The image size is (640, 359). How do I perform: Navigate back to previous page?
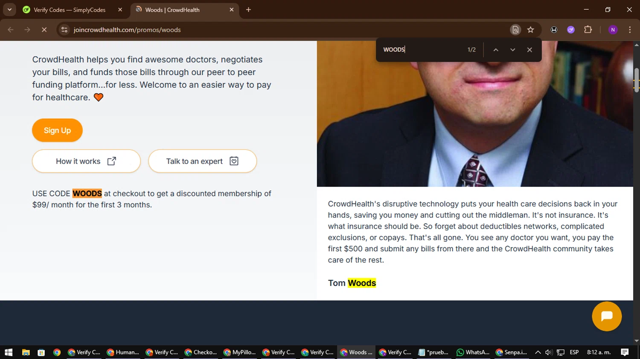[x=11, y=30]
